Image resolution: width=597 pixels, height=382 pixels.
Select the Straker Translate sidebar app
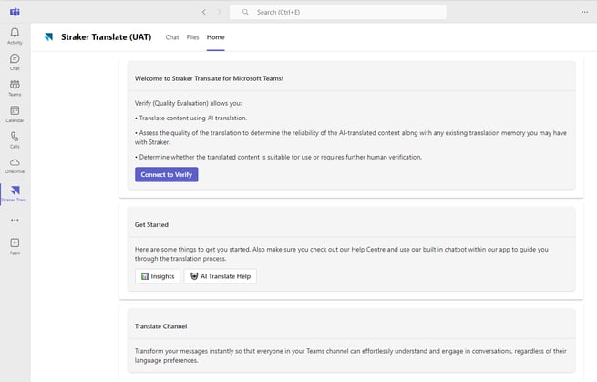click(x=15, y=193)
